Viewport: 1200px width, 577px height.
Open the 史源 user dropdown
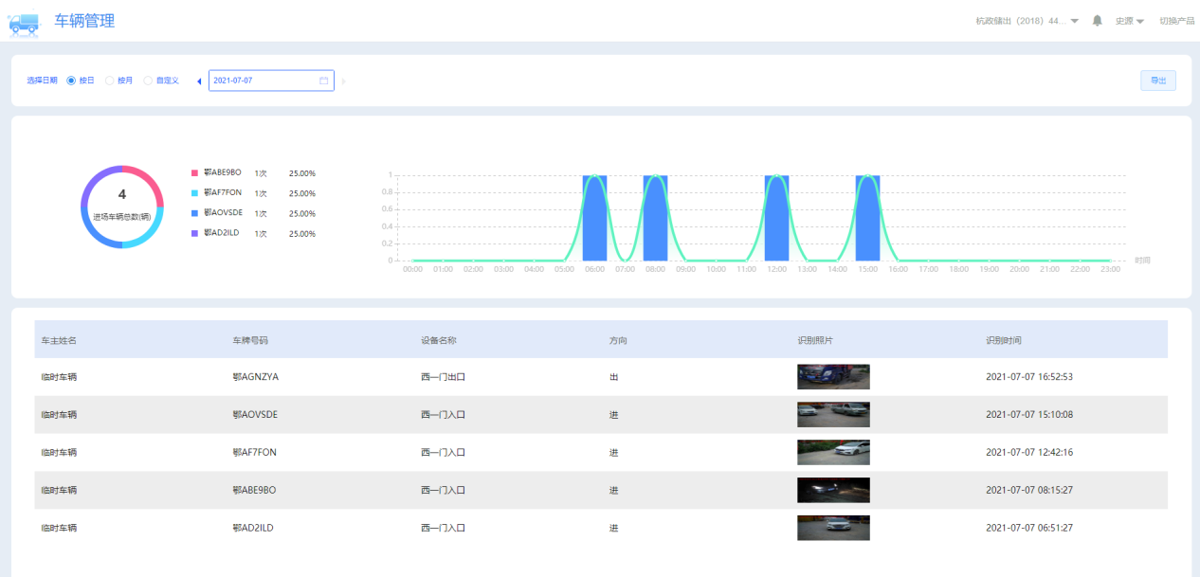click(1130, 21)
